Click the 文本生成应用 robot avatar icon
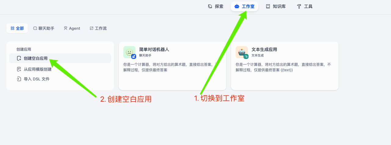Screen dimensions: 391x145 click(x=242, y=52)
